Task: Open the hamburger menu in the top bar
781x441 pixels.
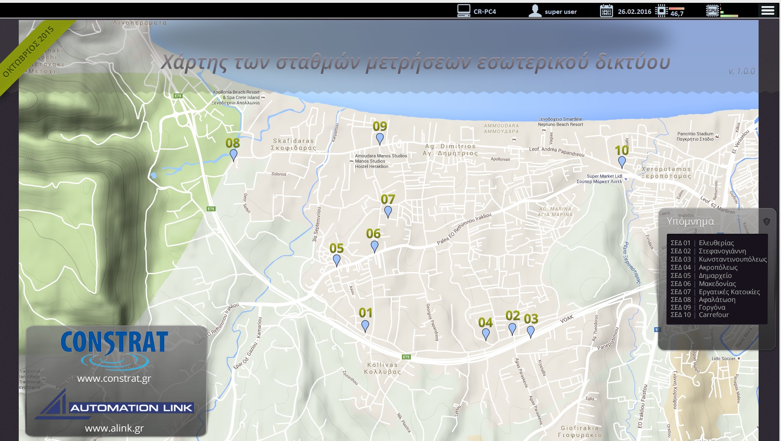Action: click(768, 11)
